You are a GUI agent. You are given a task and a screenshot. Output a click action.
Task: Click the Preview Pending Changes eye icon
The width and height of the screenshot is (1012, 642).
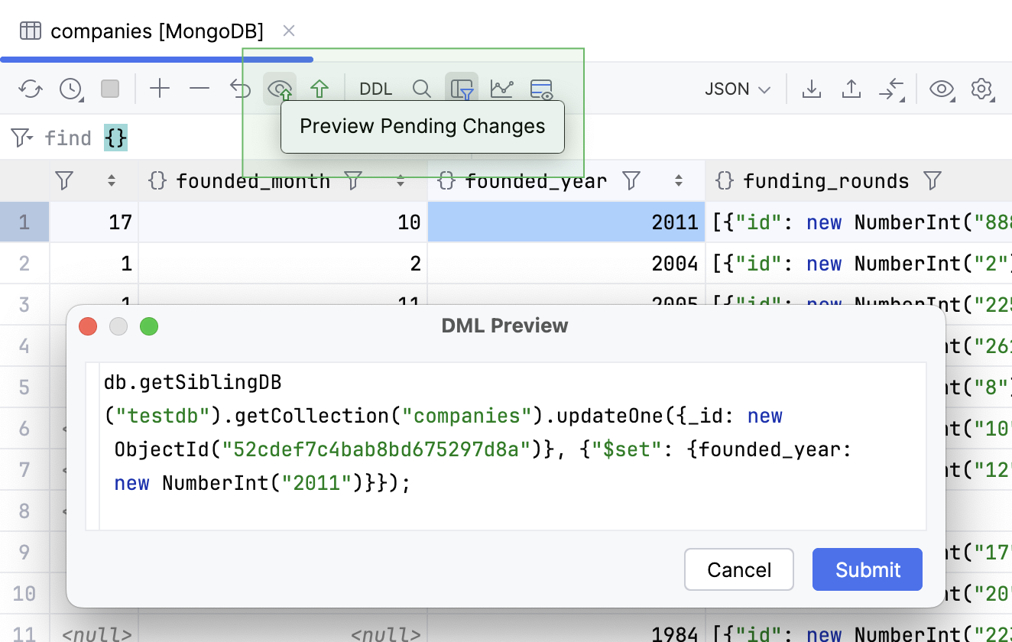click(280, 89)
